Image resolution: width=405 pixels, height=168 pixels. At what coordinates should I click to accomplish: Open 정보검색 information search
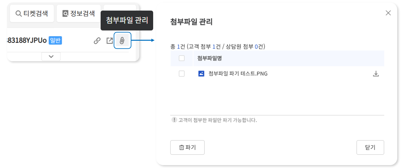pyautogui.click(x=79, y=13)
